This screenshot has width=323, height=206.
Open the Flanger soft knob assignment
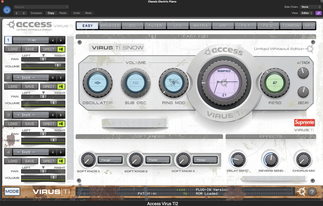(x=110, y=160)
